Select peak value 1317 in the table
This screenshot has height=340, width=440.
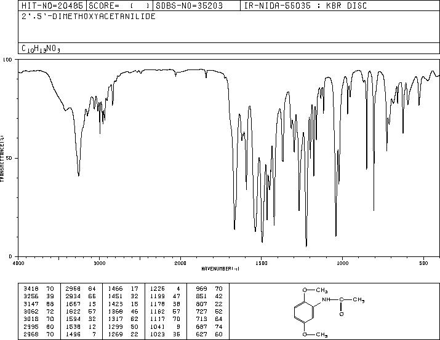[x=115, y=319]
